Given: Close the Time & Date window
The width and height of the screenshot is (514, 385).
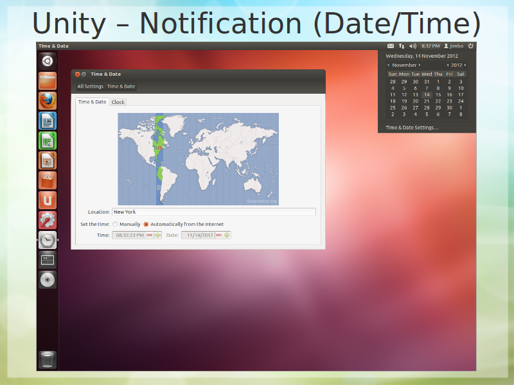Looking at the screenshot, I should pos(78,74).
